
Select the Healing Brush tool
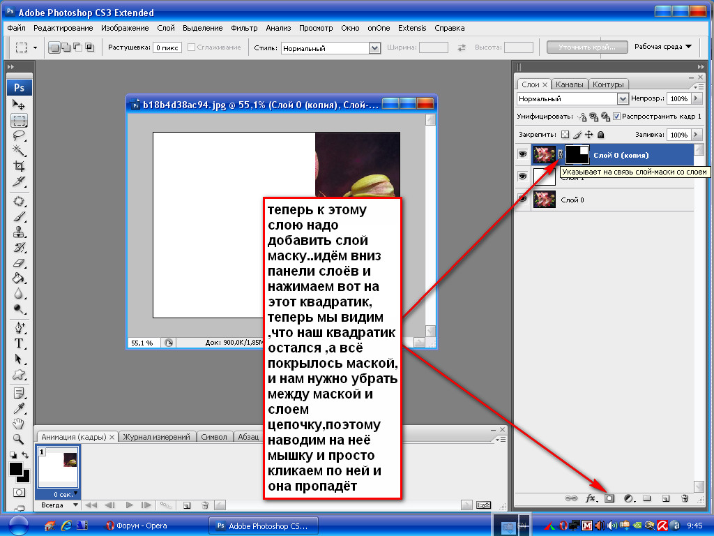pyautogui.click(x=19, y=201)
